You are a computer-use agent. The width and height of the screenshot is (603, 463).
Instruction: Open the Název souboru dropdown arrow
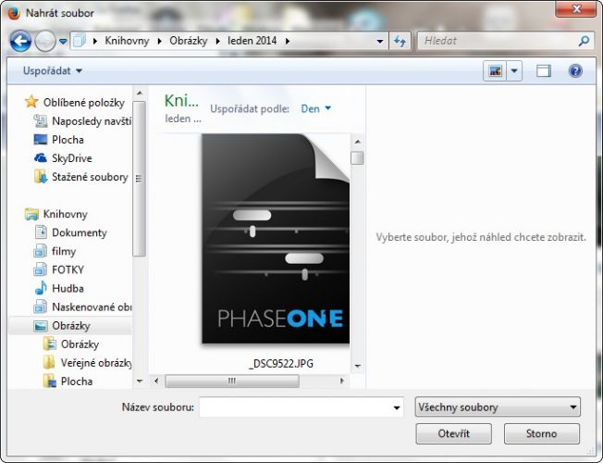(397, 407)
